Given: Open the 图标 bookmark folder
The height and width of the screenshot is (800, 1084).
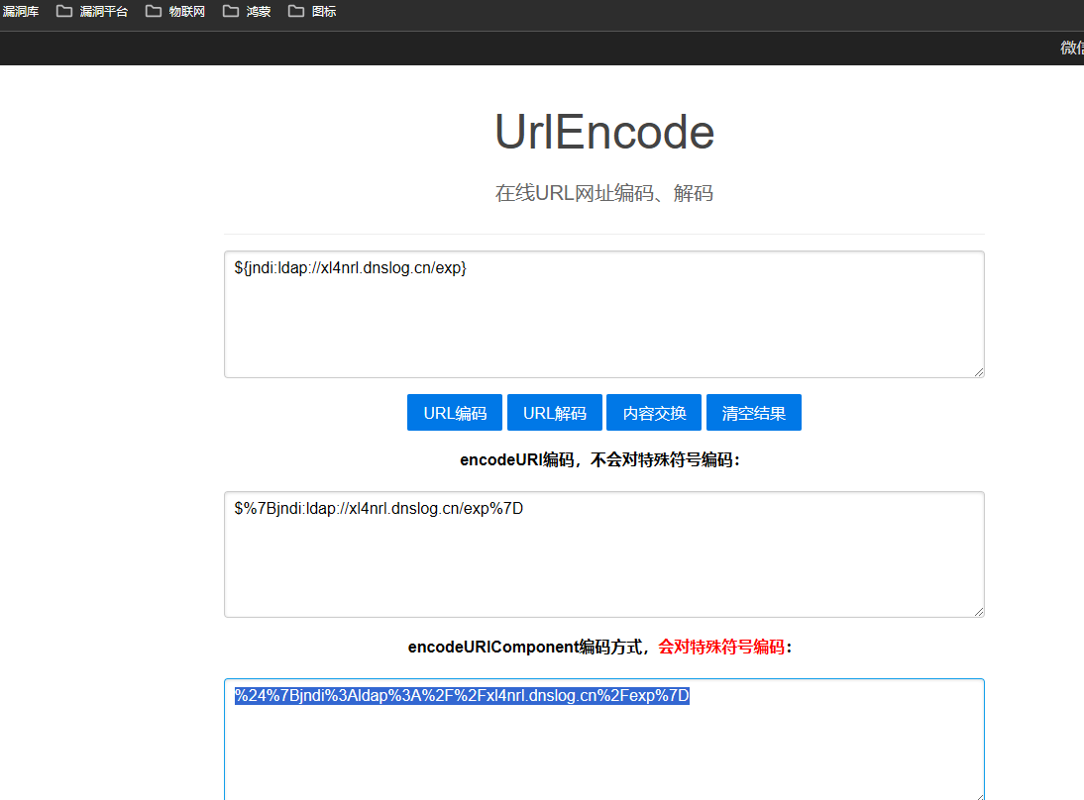Looking at the screenshot, I should [x=312, y=12].
